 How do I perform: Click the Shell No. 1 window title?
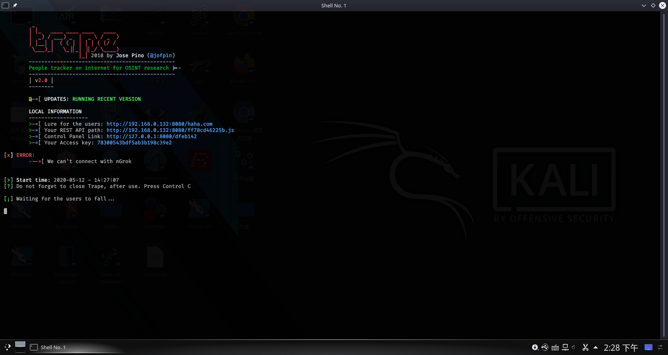pyautogui.click(x=333, y=5)
